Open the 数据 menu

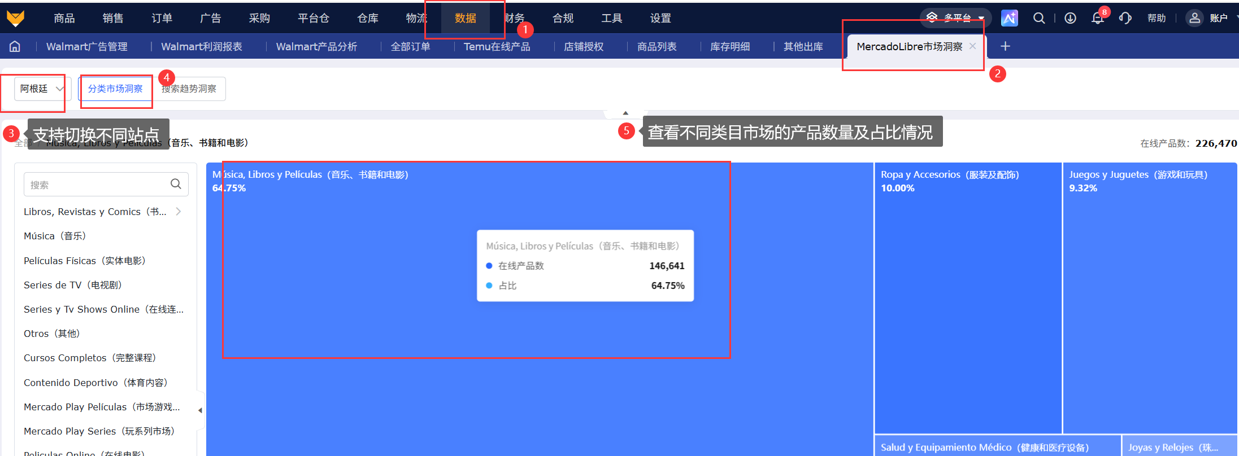(x=466, y=18)
